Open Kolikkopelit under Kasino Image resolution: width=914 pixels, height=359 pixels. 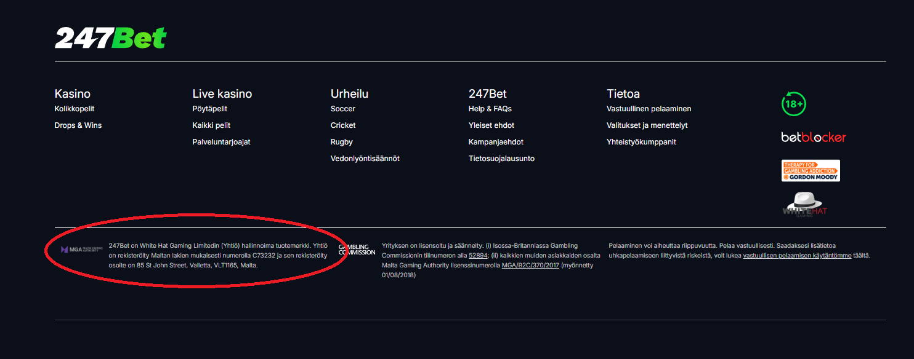75,109
